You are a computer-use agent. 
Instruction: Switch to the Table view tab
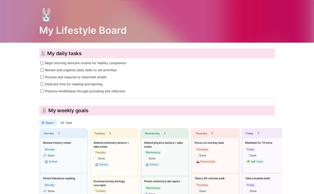pyautogui.click(x=66, y=123)
